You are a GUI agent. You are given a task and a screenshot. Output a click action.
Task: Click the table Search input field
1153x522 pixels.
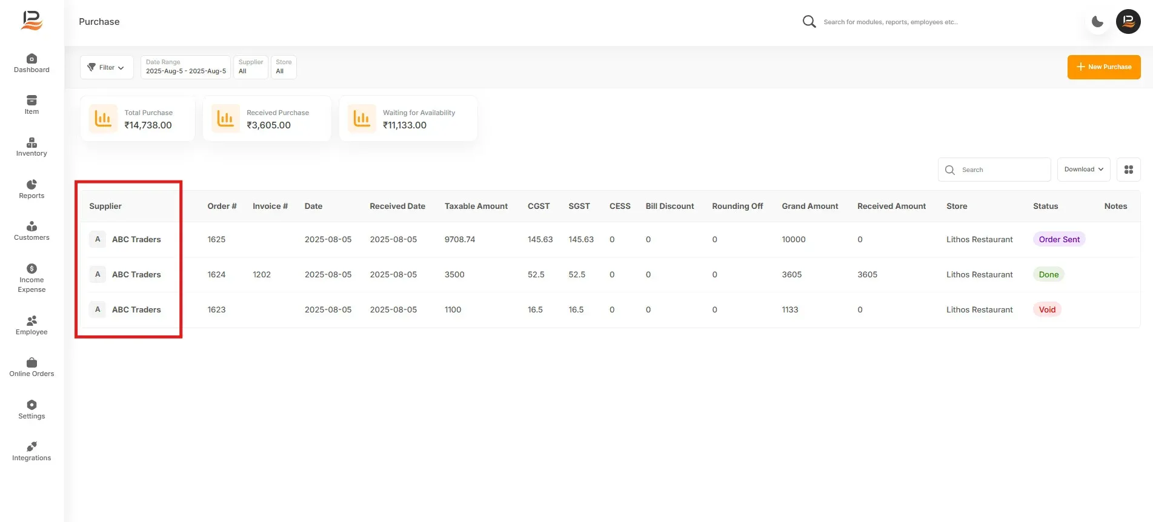point(994,170)
